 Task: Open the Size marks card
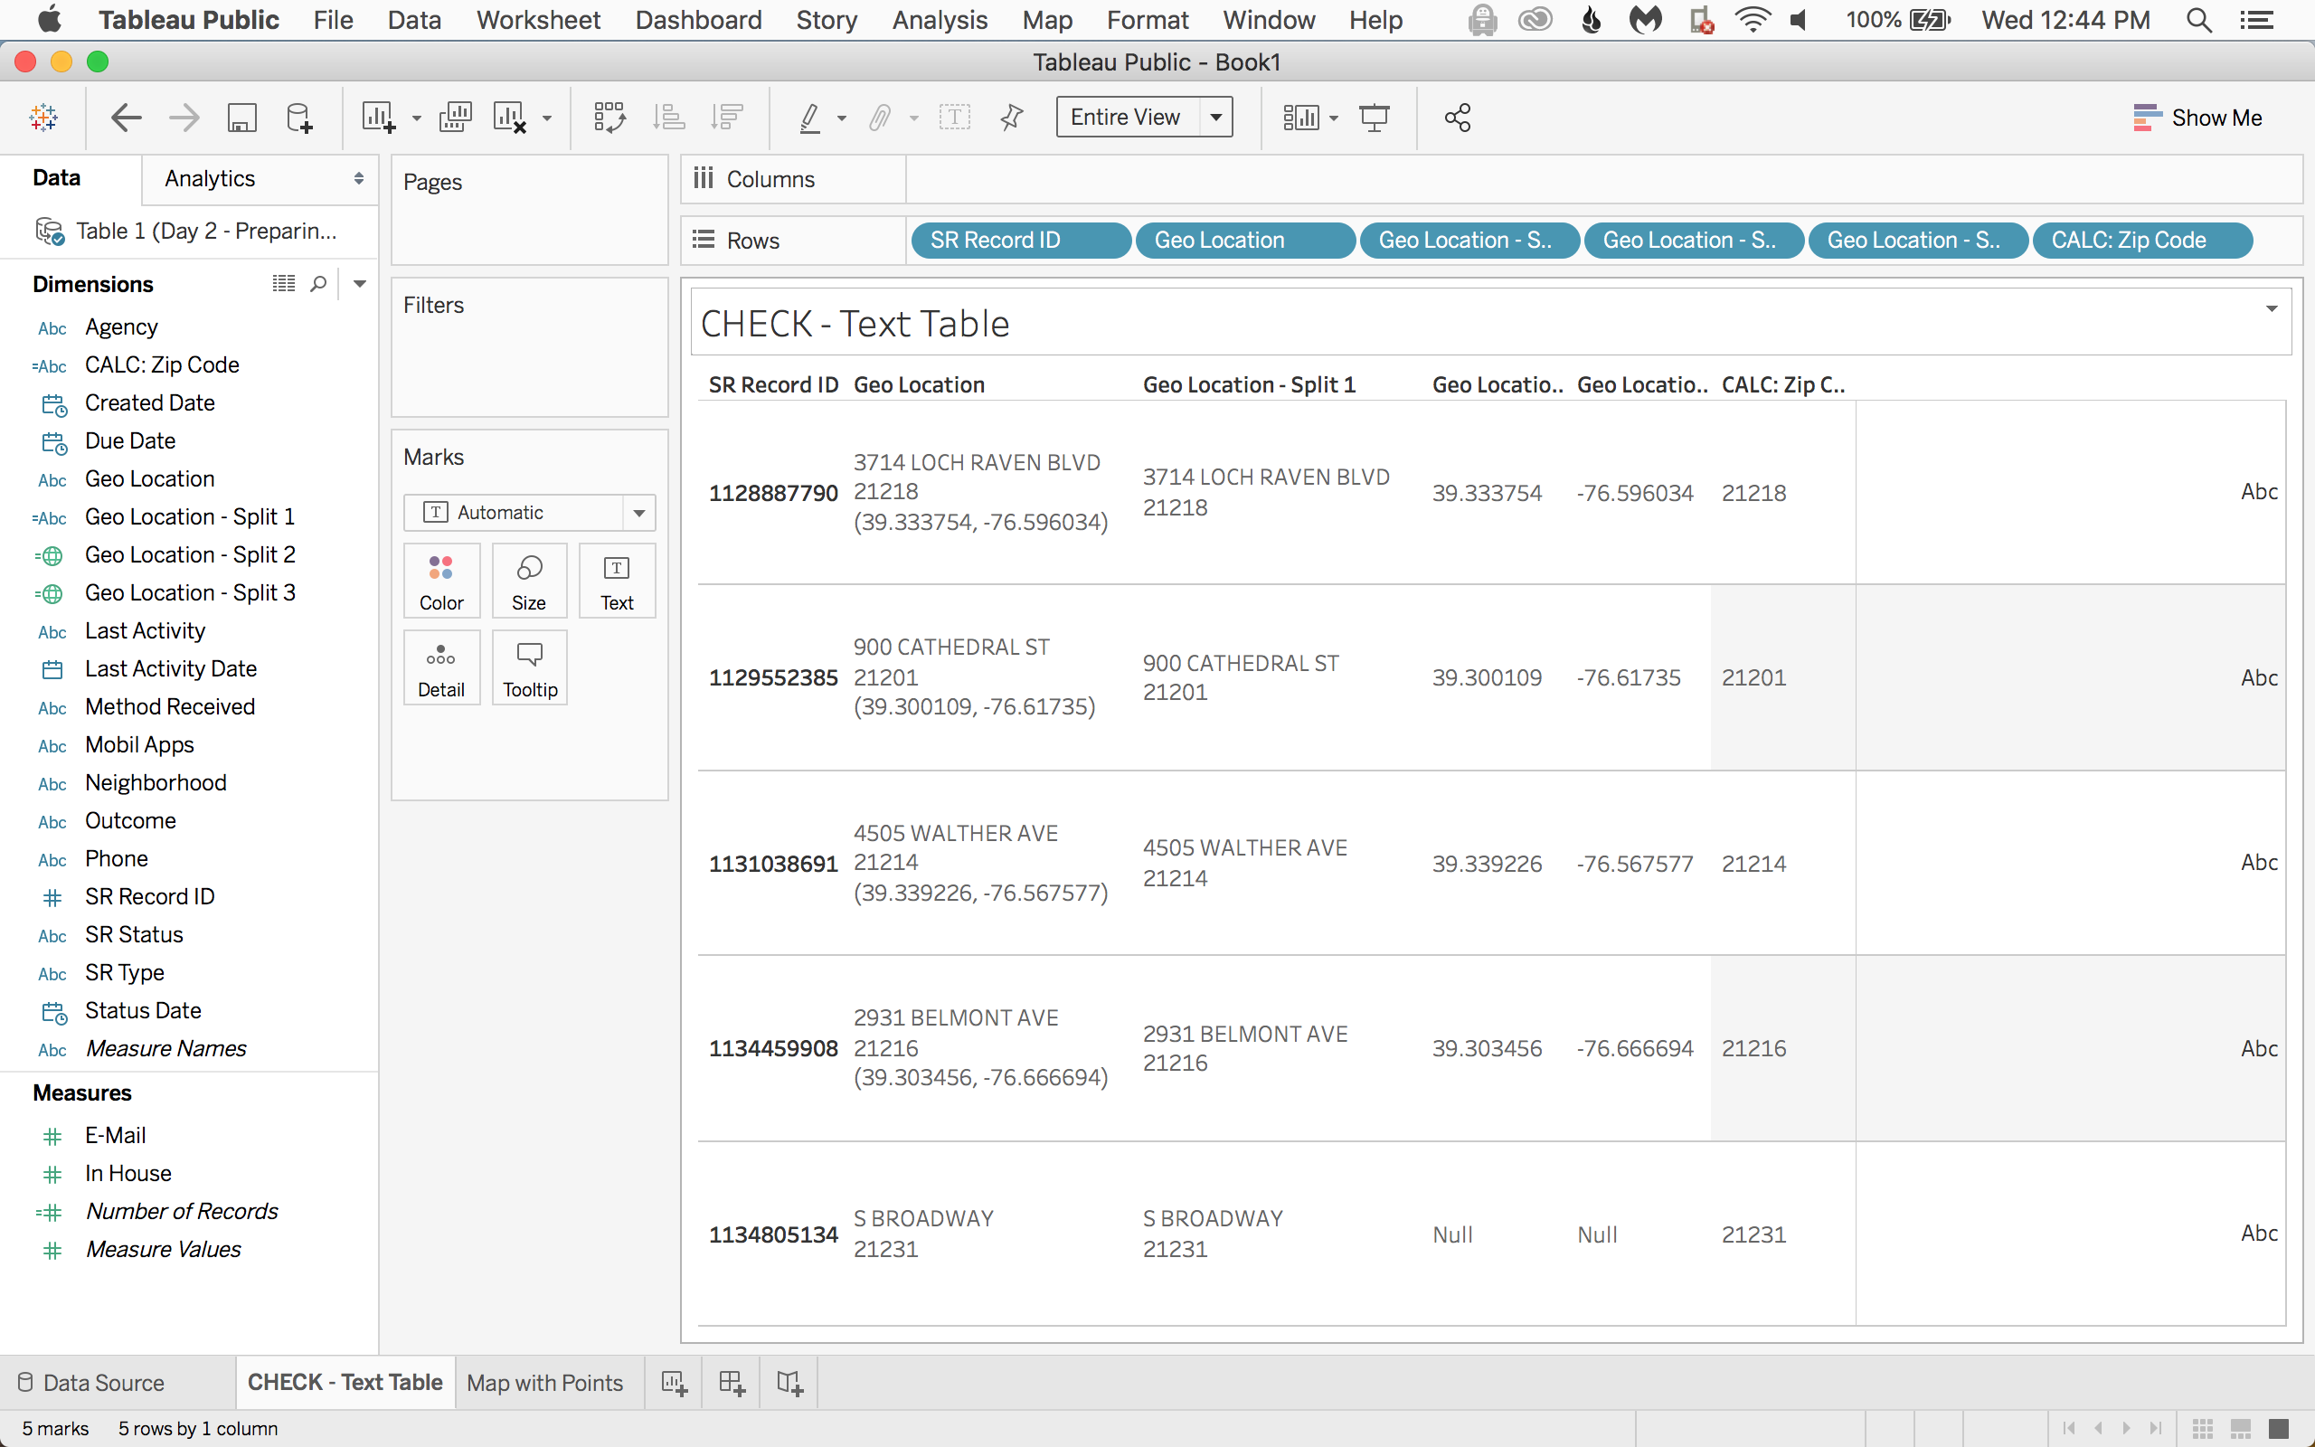[529, 581]
